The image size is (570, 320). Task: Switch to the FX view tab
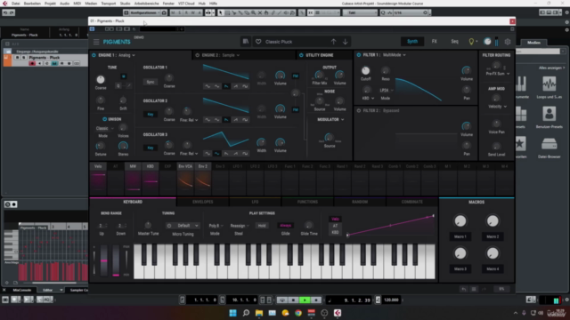[x=434, y=42]
